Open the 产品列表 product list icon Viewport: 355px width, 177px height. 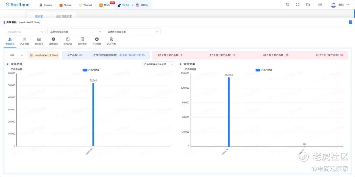(24, 41)
